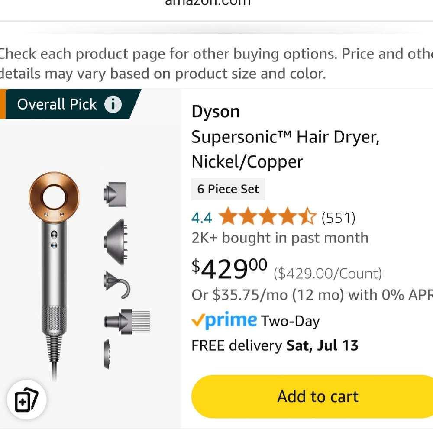Tap the amazon.com address bar
The height and width of the screenshot is (432, 433).
pos(208,3)
